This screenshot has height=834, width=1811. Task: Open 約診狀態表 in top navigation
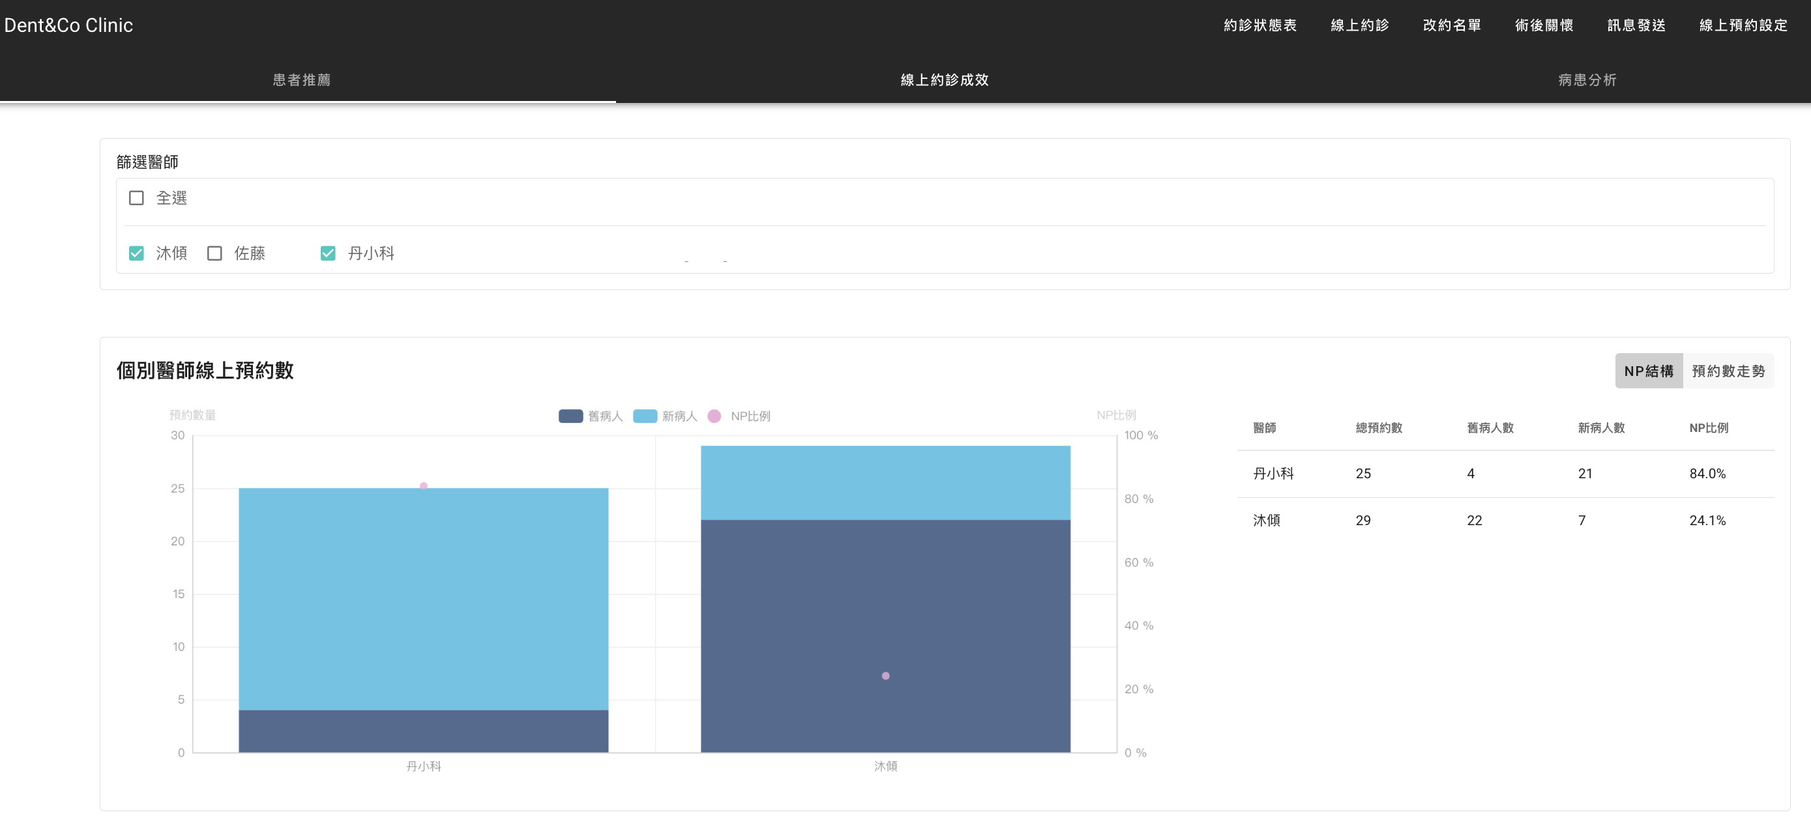(x=1260, y=25)
